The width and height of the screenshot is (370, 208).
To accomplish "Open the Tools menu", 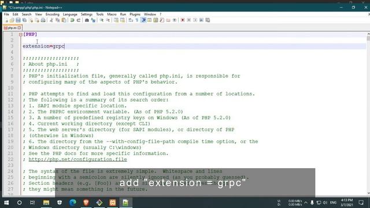I will (99, 14).
